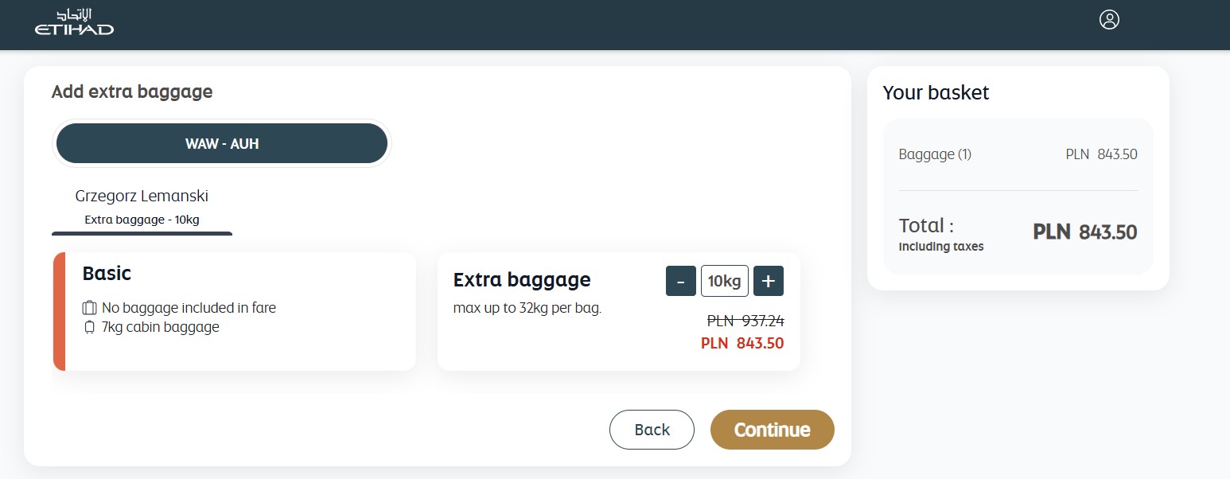1230x479 pixels.
Task: Click the Add extra baggage heading
Action: 132,92
